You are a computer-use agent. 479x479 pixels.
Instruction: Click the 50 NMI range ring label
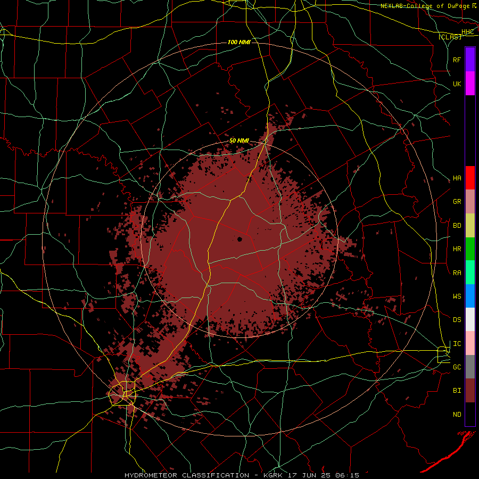point(239,141)
